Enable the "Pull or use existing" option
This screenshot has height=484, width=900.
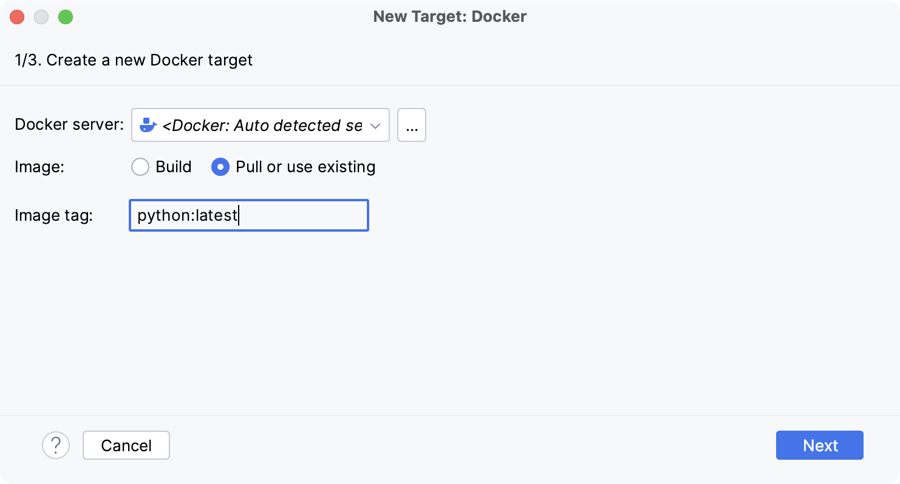tap(220, 167)
